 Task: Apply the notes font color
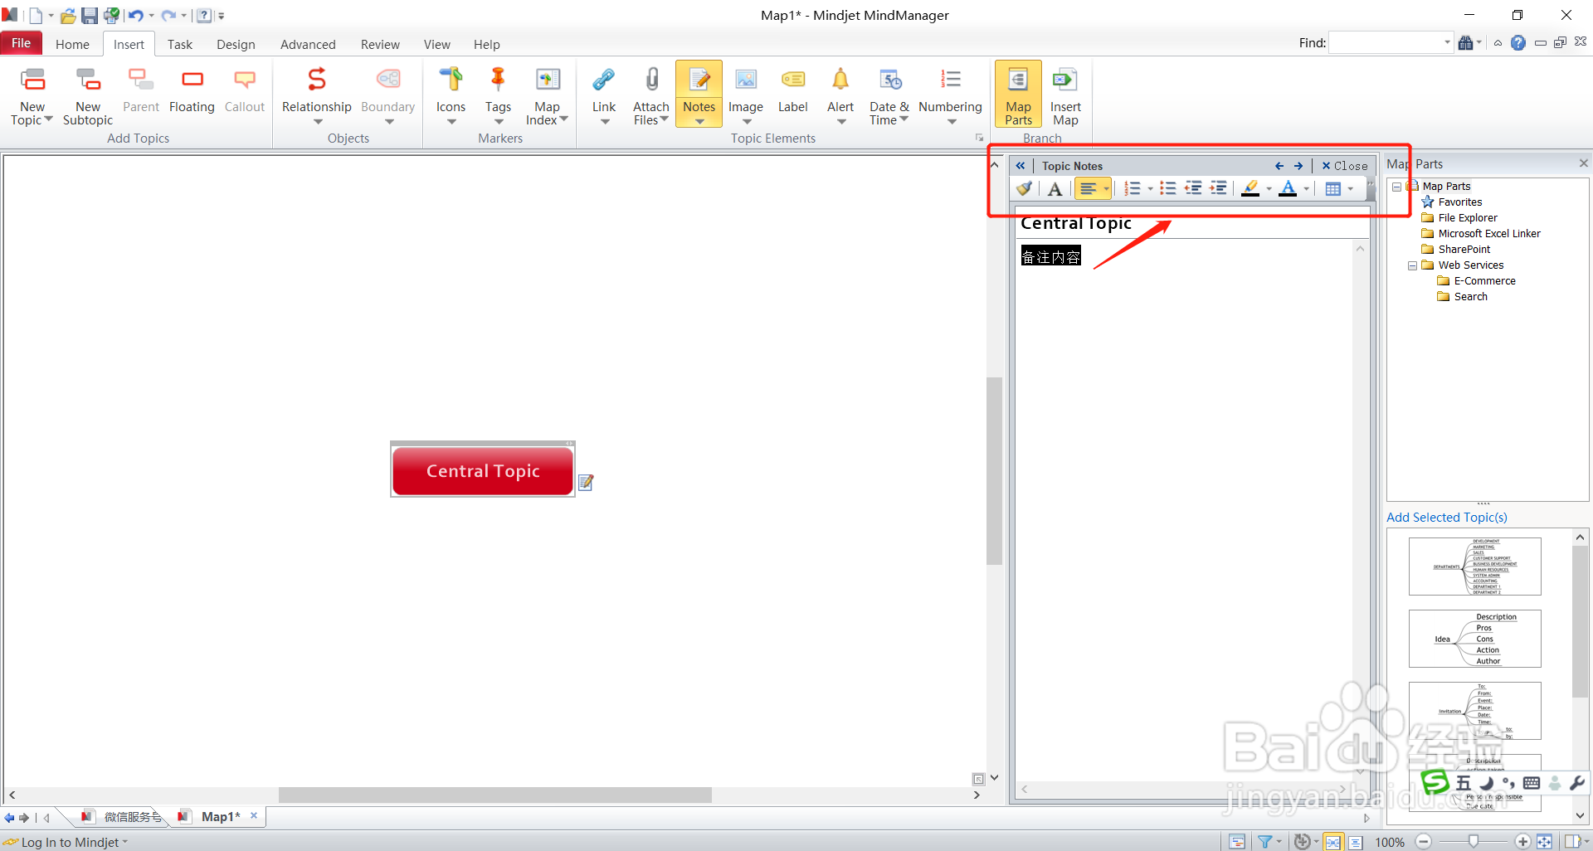click(x=1288, y=189)
